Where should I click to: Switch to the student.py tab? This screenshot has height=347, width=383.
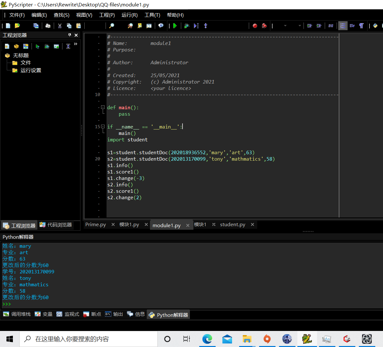[232, 224]
